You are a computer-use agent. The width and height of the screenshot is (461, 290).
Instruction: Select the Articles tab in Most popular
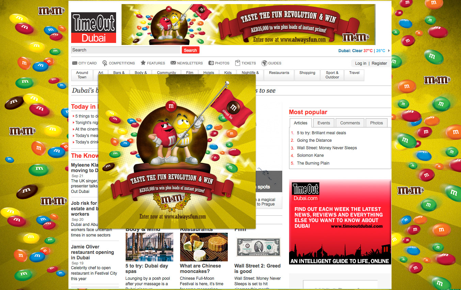[x=301, y=123]
